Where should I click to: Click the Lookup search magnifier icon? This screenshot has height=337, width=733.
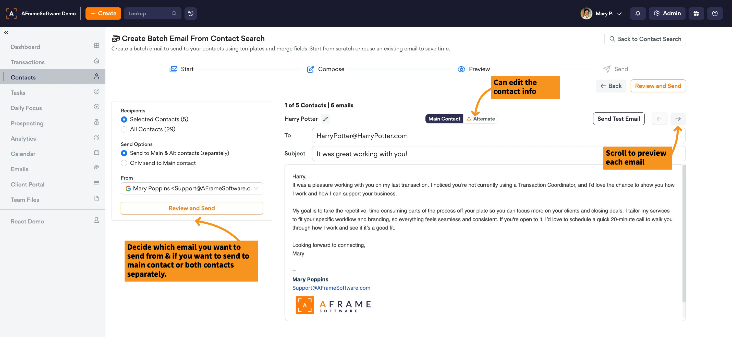pyautogui.click(x=174, y=13)
